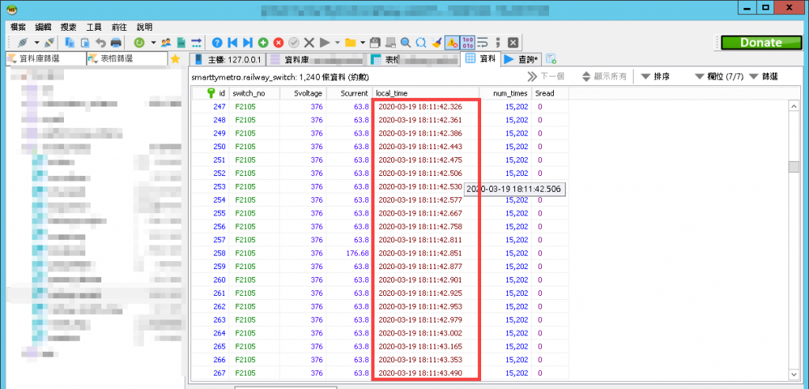Viewport: 809px width, 389px height.
Task: Refresh with the green circular arrow
Action: [139, 43]
